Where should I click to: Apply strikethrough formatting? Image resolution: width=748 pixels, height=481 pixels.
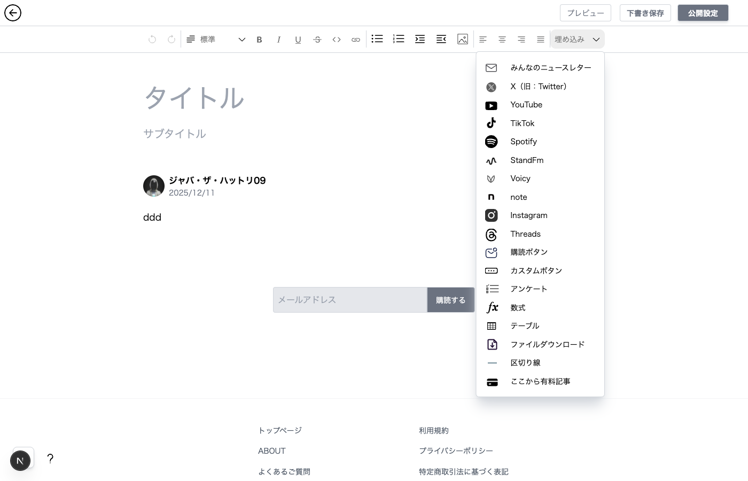(317, 40)
